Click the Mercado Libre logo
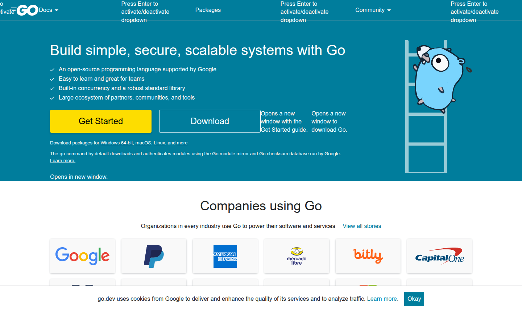The height and width of the screenshot is (312, 522). (x=297, y=256)
